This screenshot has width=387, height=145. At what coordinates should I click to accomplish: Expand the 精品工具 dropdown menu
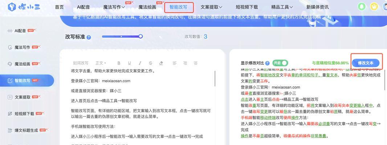tap(282, 7)
